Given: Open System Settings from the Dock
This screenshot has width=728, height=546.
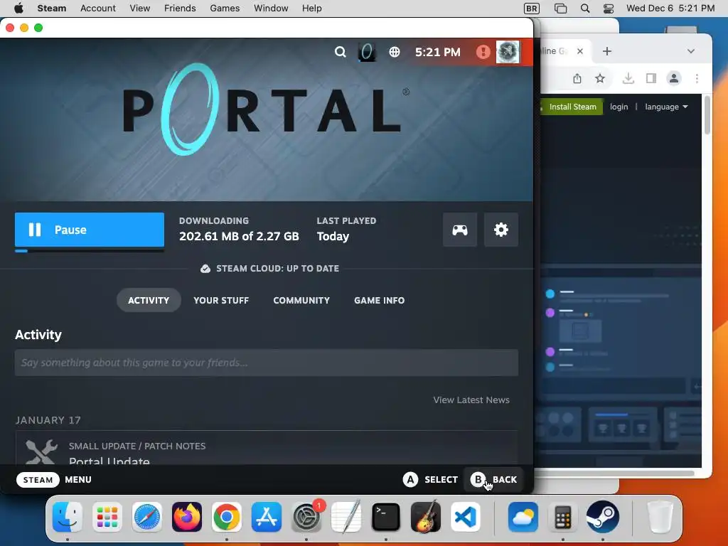Looking at the screenshot, I should coord(306,516).
